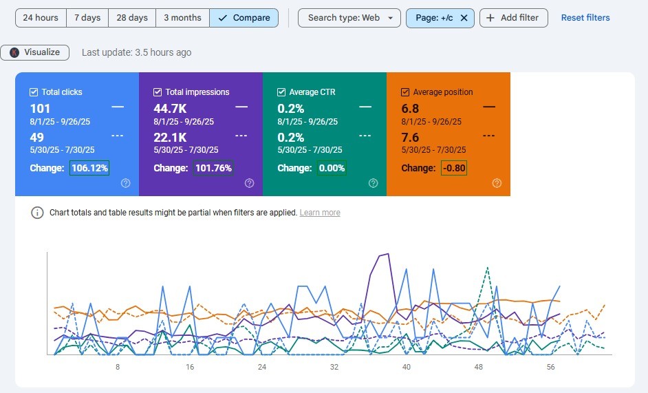The width and height of the screenshot is (648, 393).
Task: Click the Visualize extension logo icon
Action: [14, 52]
